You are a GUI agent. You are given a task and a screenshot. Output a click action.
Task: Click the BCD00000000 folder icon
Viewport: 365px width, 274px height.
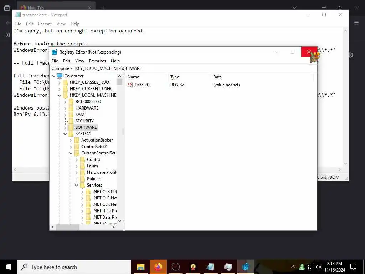coord(71,102)
